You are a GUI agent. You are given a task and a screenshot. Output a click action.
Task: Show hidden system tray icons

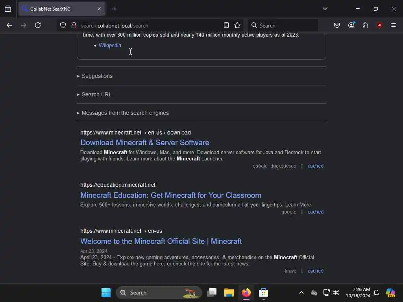(x=301, y=293)
